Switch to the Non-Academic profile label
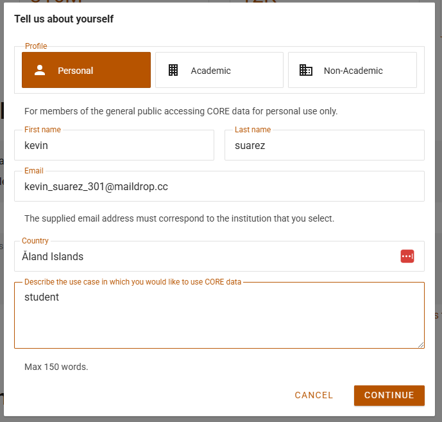The height and width of the screenshot is (422, 442). (353, 71)
